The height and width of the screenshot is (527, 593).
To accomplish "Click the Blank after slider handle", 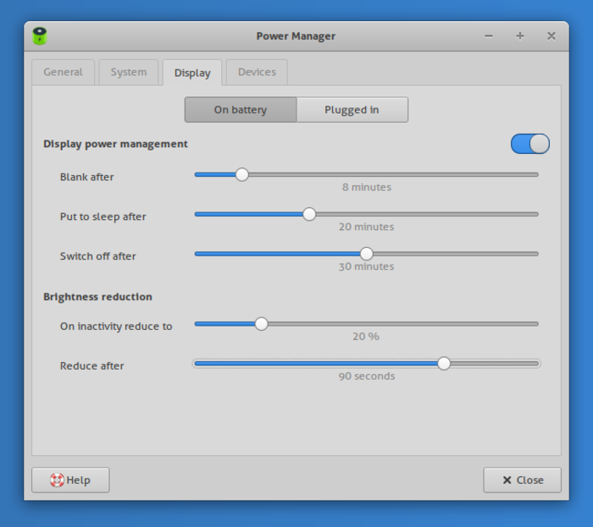I will tap(242, 175).
